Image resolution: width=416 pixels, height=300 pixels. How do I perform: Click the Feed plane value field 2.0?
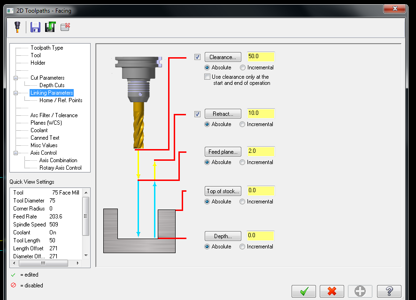pyautogui.click(x=261, y=151)
